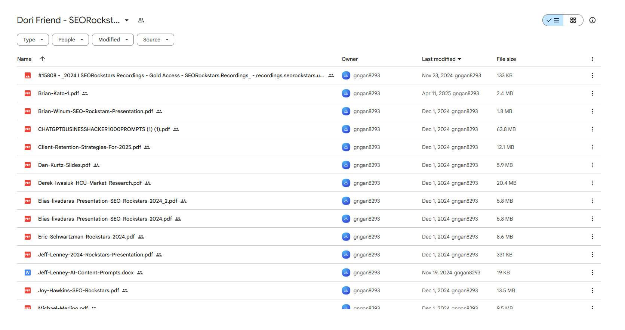Click the 63.8 MB file size cell
625x330 pixels.
(506, 129)
